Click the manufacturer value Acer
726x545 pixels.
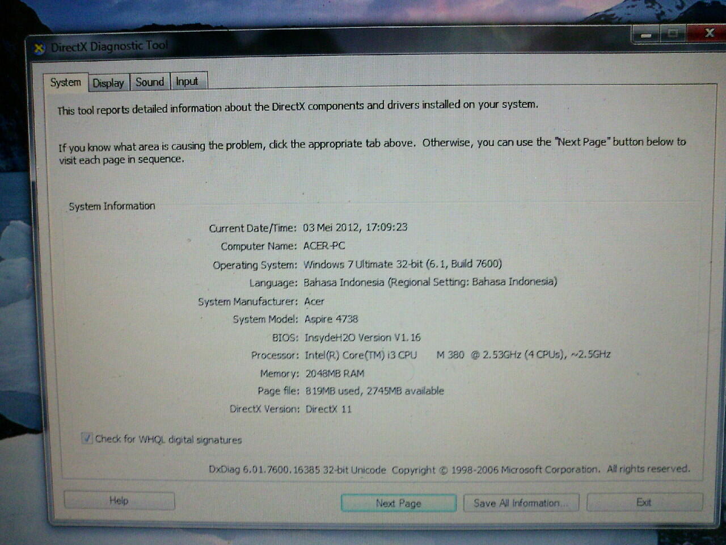pyautogui.click(x=314, y=301)
